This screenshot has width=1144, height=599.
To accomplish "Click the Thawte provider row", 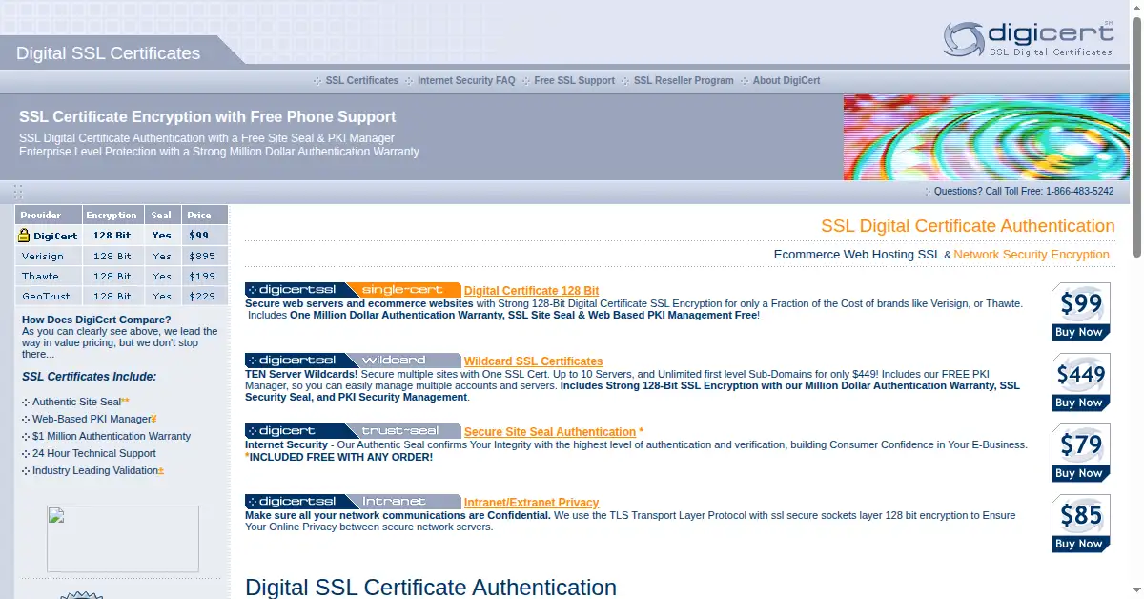I will click(x=122, y=276).
